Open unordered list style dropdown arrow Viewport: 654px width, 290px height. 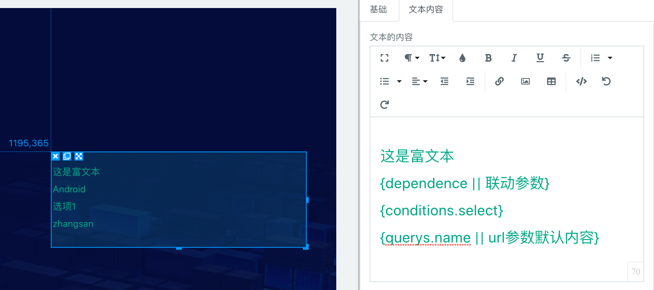click(399, 81)
